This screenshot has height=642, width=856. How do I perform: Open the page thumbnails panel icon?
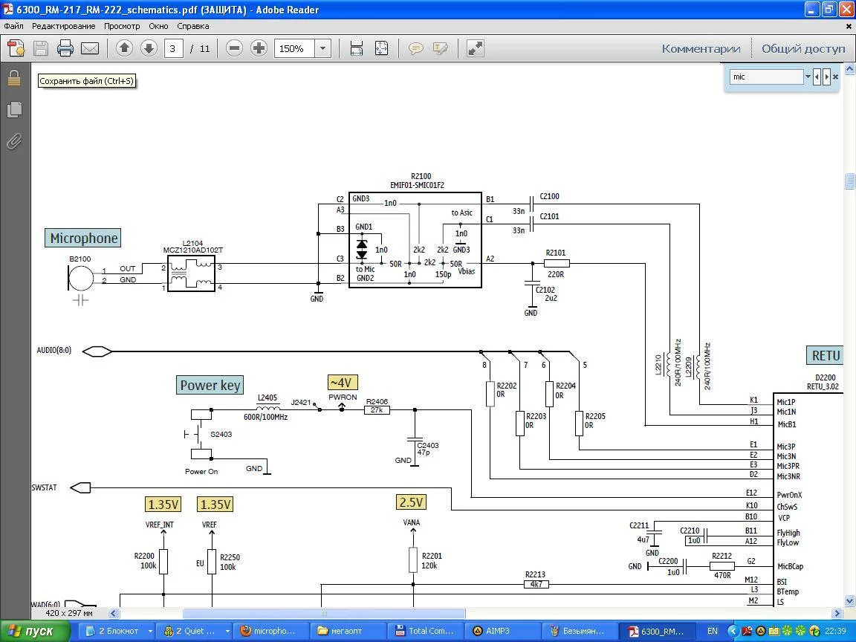click(13, 110)
